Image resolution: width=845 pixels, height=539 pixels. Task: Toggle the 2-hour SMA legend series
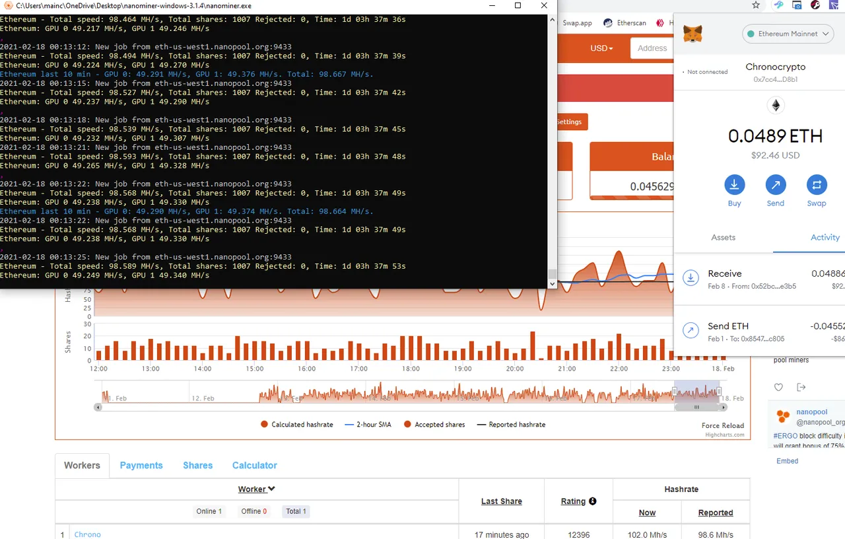368,425
